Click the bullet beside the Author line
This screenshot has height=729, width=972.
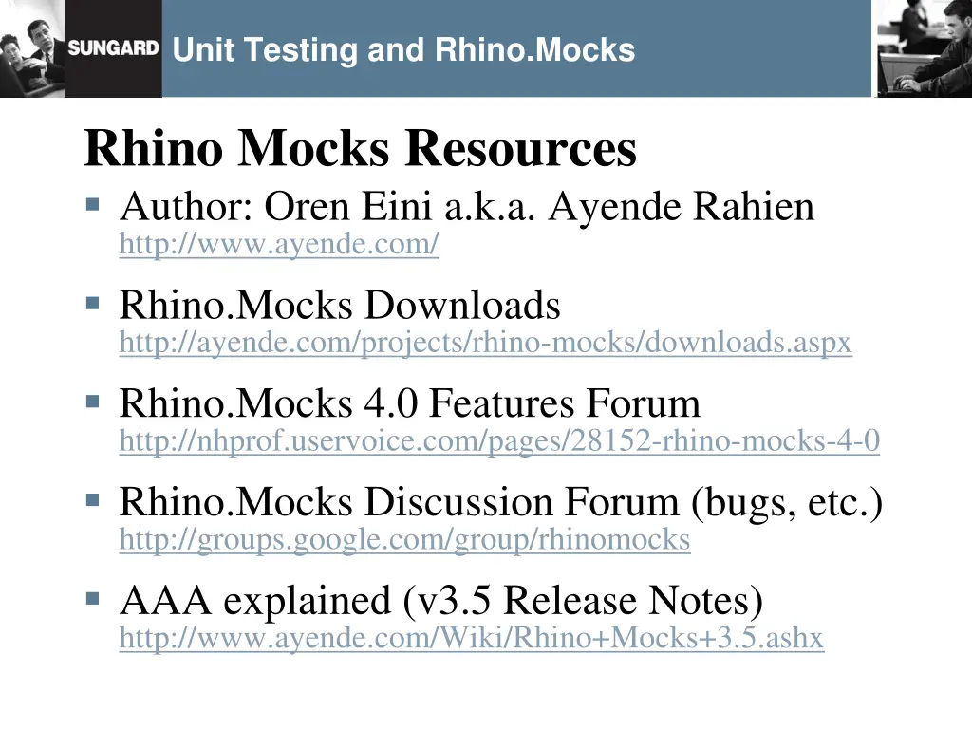tap(93, 205)
